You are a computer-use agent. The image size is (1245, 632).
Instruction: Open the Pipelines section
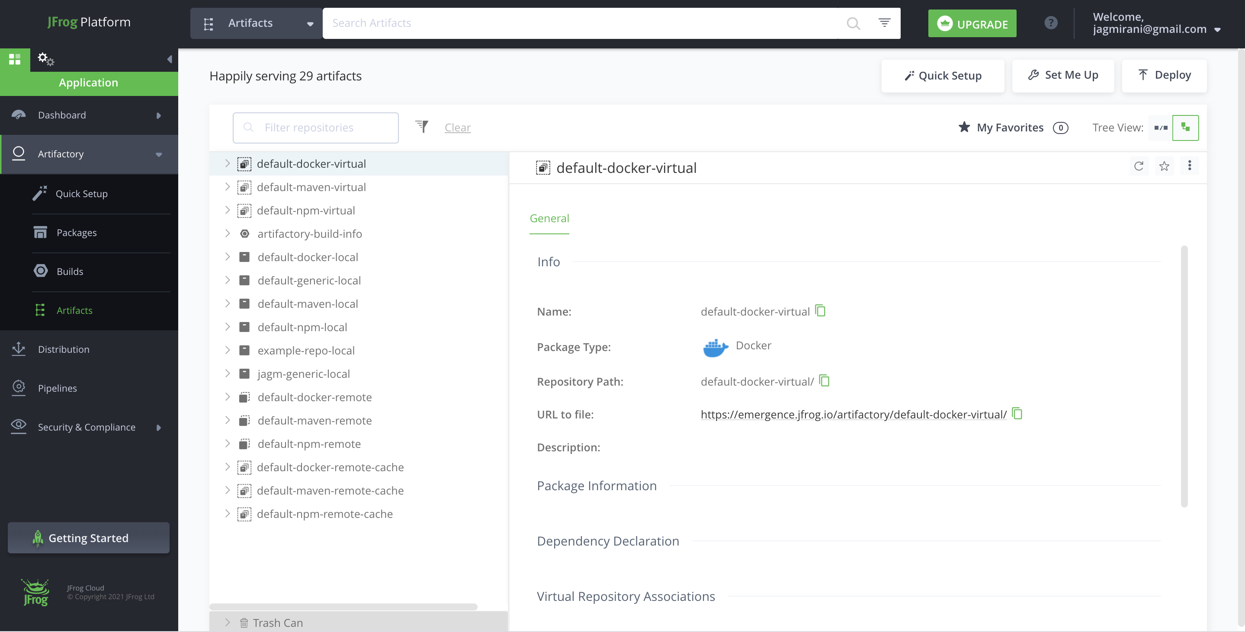[x=57, y=388]
